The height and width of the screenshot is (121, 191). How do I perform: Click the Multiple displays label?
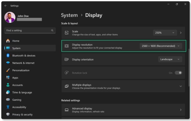coord(82,85)
